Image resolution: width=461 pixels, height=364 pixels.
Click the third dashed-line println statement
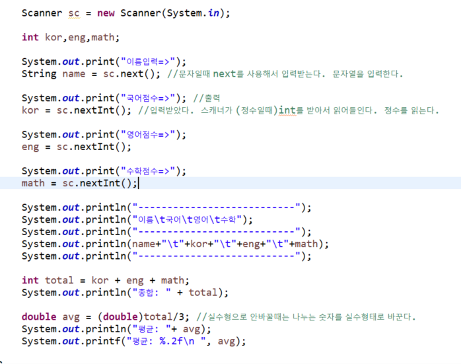[166, 256]
